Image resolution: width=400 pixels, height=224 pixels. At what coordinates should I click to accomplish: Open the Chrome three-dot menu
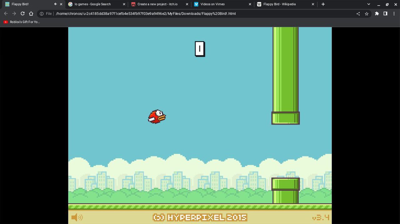(x=394, y=14)
